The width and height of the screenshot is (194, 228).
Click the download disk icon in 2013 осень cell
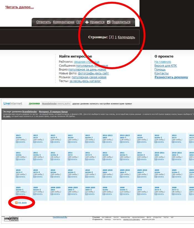tap(17, 142)
